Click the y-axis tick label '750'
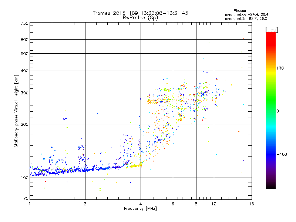Viewport: 296px width, 222px height. tap(25, 23)
